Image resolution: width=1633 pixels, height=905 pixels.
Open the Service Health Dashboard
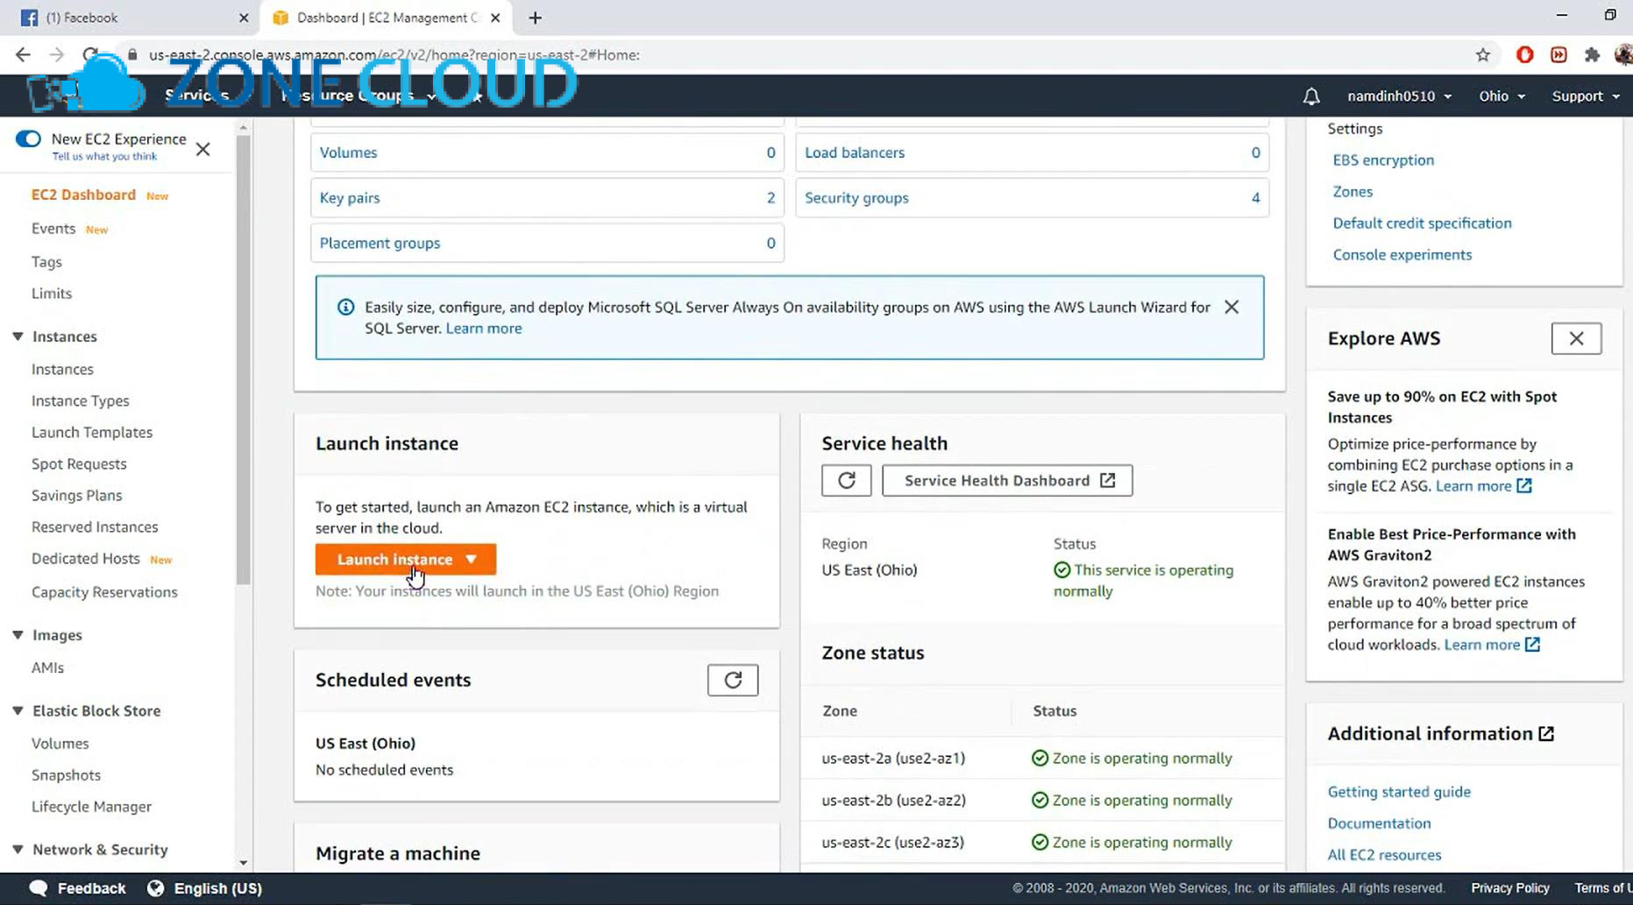pos(1007,480)
